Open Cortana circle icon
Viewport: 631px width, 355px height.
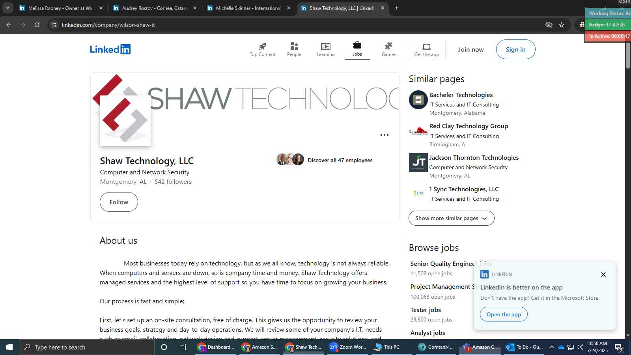164,347
